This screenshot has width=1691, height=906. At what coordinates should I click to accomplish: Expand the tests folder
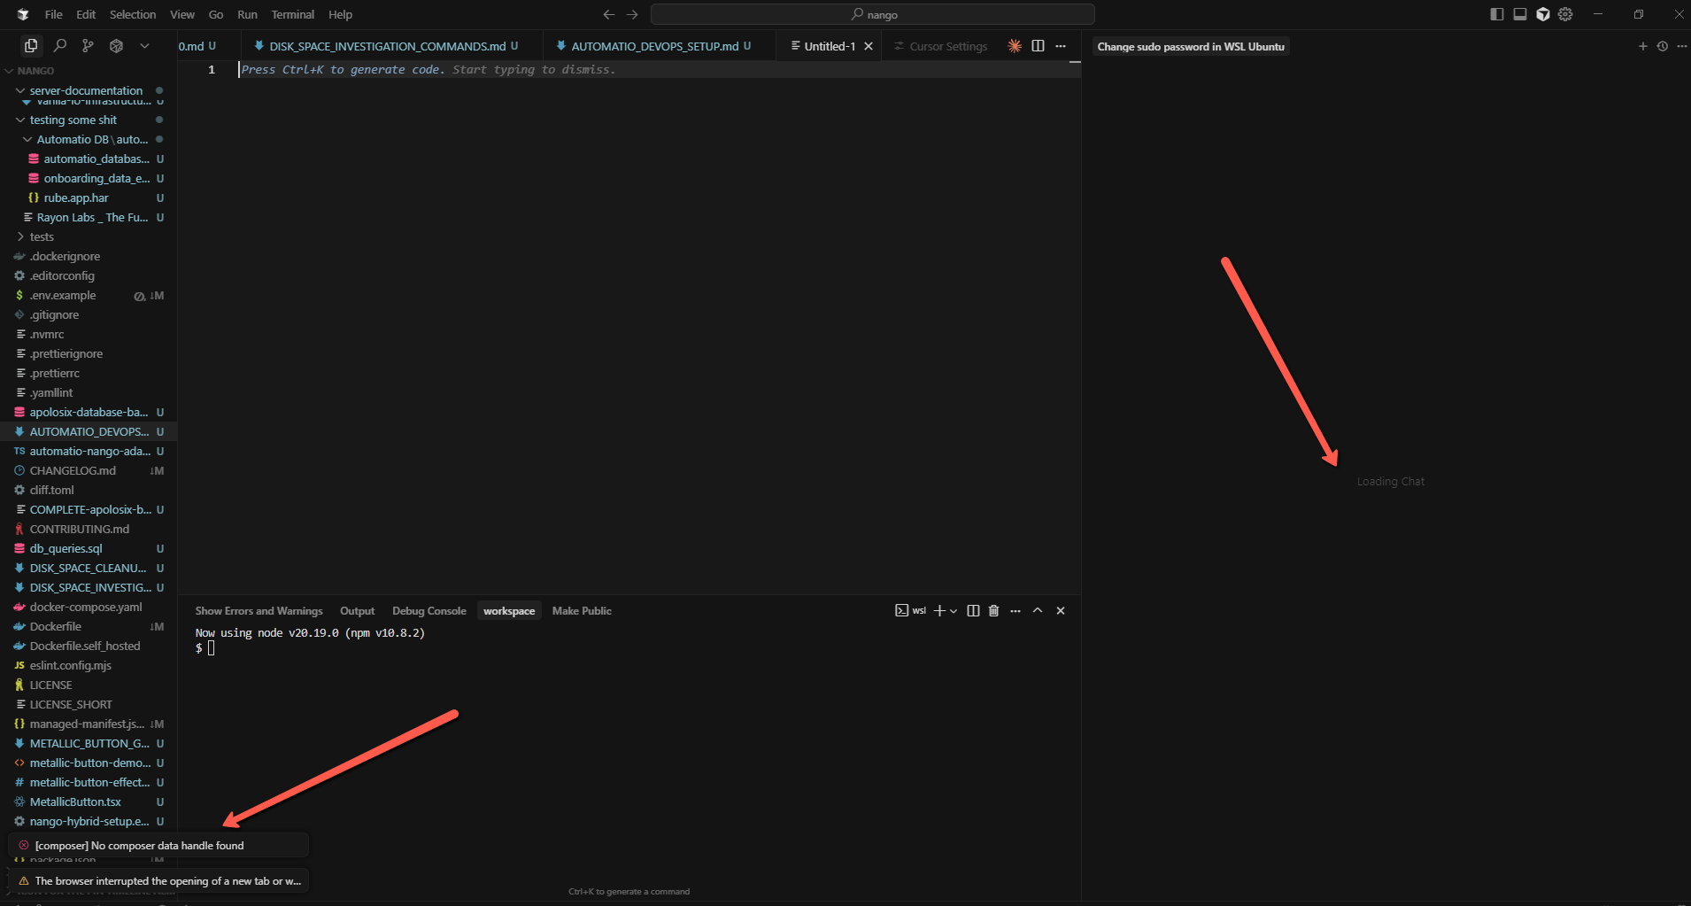[42, 236]
